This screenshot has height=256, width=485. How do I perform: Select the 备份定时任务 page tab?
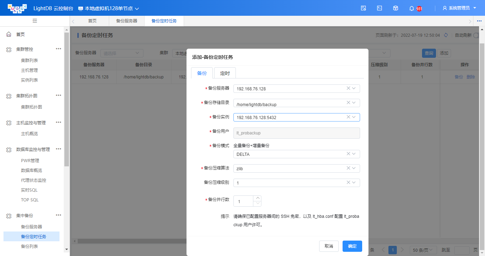164,21
